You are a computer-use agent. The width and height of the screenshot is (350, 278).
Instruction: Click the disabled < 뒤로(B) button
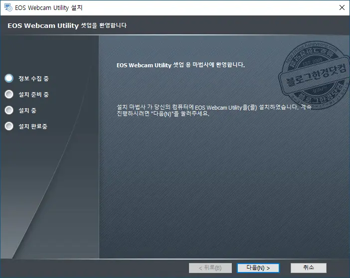210,268
